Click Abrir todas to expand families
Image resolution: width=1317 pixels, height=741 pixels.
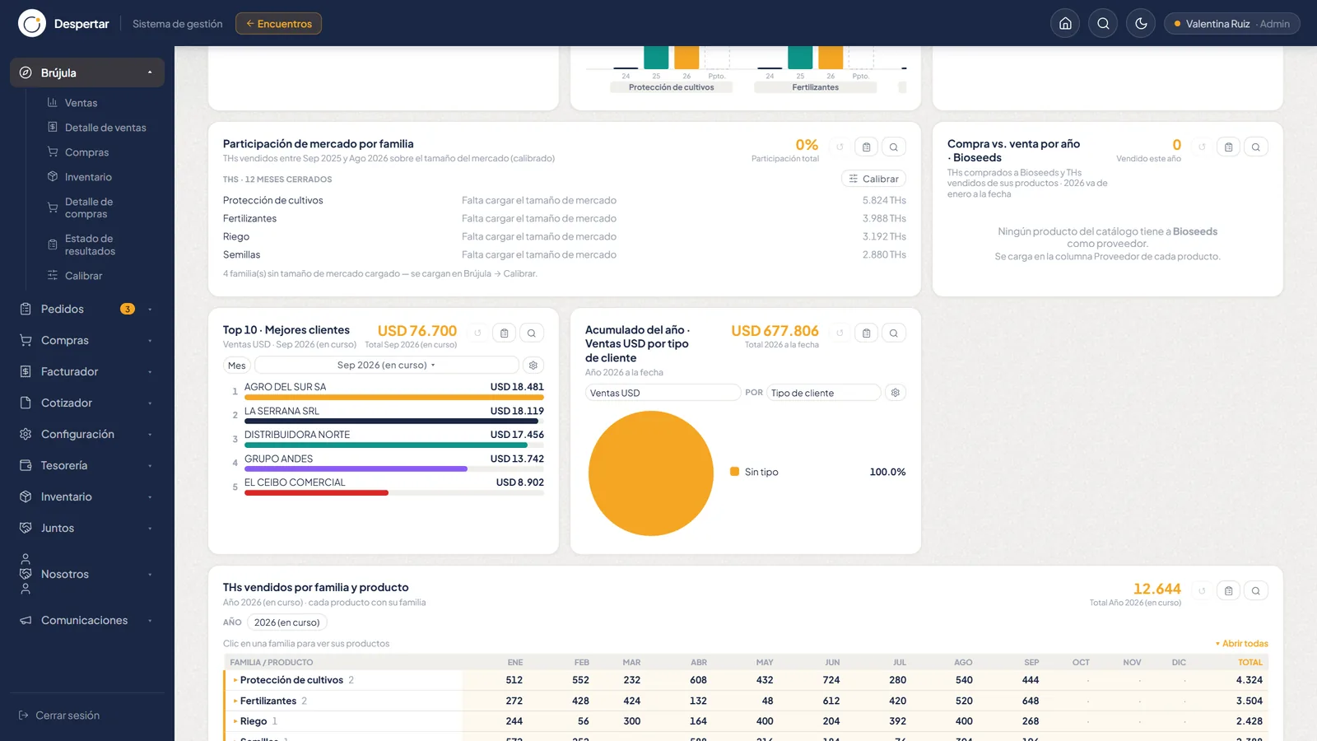1242,644
